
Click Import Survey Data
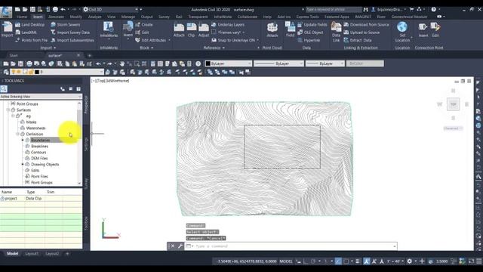[70, 32]
